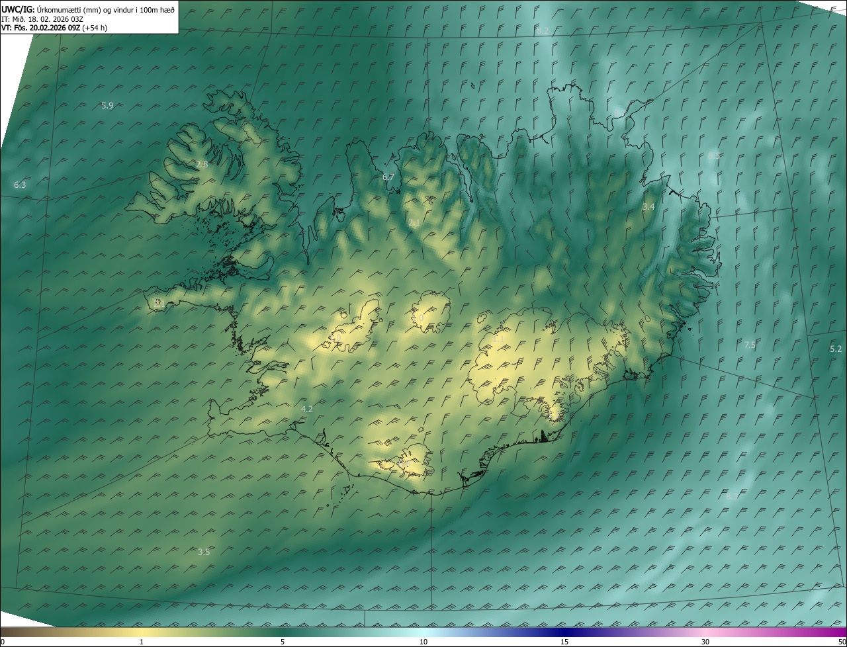This screenshot has width=847, height=647.
Task: Click the colorbar tick label 5
Action: (x=283, y=642)
